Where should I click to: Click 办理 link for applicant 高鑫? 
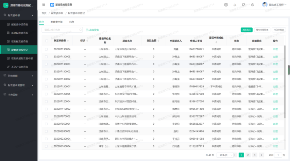pyautogui.click(x=275, y=49)
